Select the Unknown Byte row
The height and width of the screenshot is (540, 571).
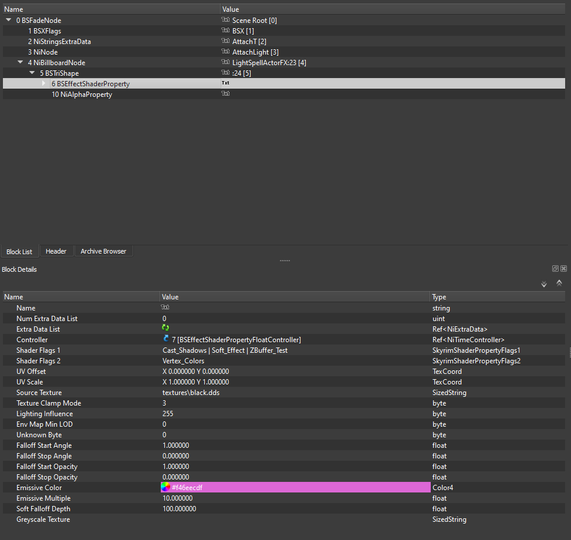coord(284,435)
